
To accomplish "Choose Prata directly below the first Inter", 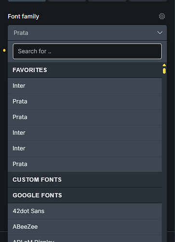I will click(85, 102).
